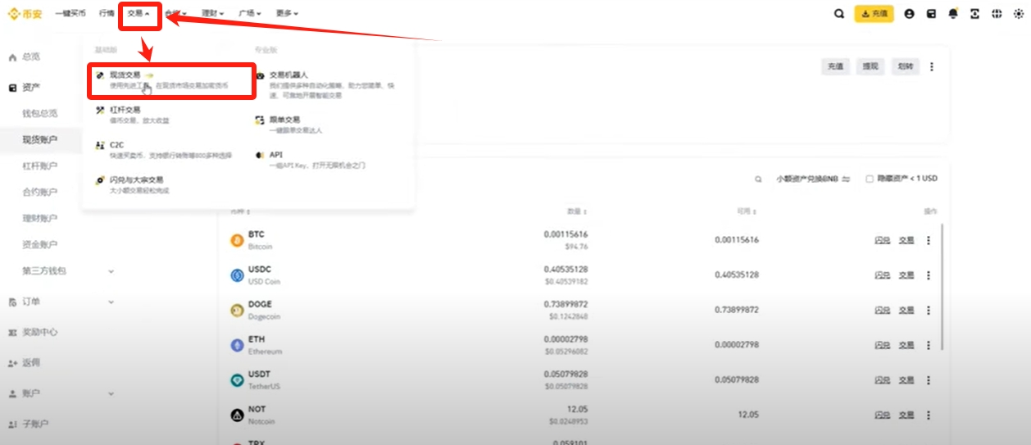Click the 提现 withdraw button
Screen dimensions: 1031x445
(x=870, y=67)
